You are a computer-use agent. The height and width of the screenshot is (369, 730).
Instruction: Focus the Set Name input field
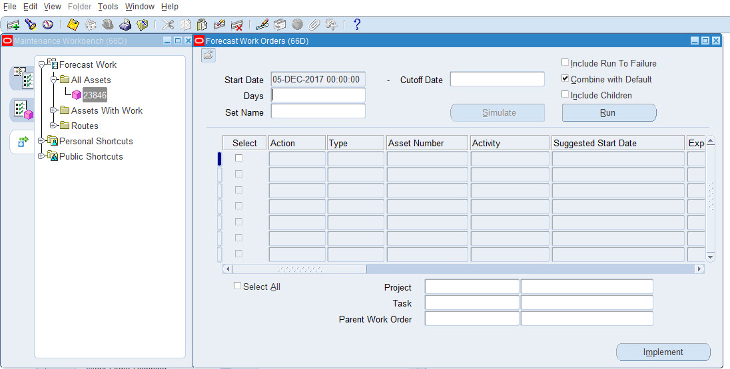pyautogui.click(x=318, y=111)
